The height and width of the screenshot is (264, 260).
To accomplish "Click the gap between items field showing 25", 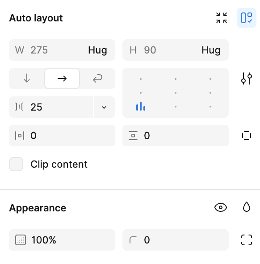I will (51, 107).
